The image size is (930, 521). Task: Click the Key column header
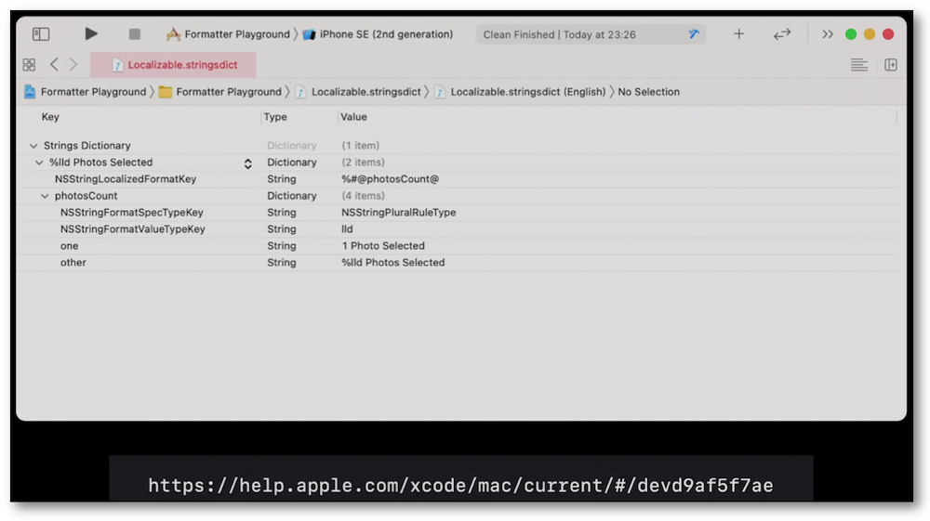50,117
